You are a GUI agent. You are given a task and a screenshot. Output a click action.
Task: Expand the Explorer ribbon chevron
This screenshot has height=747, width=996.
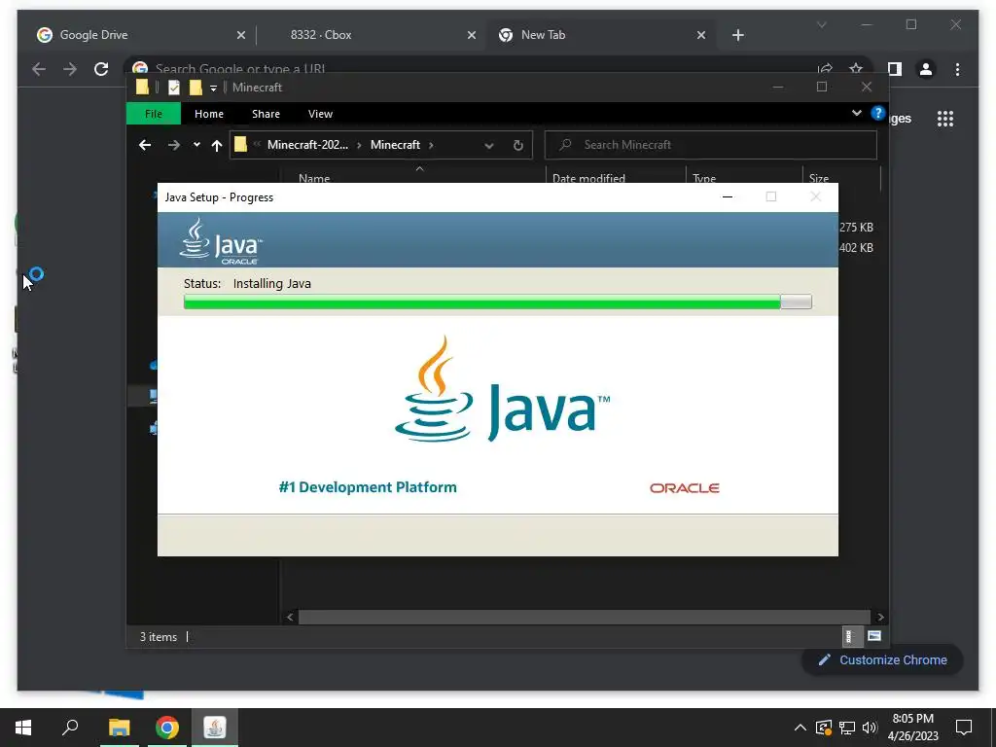(856, 113)
